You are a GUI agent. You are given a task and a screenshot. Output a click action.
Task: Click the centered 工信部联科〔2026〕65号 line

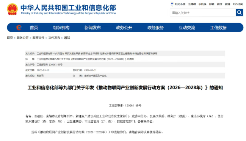(x=125, y=105)
